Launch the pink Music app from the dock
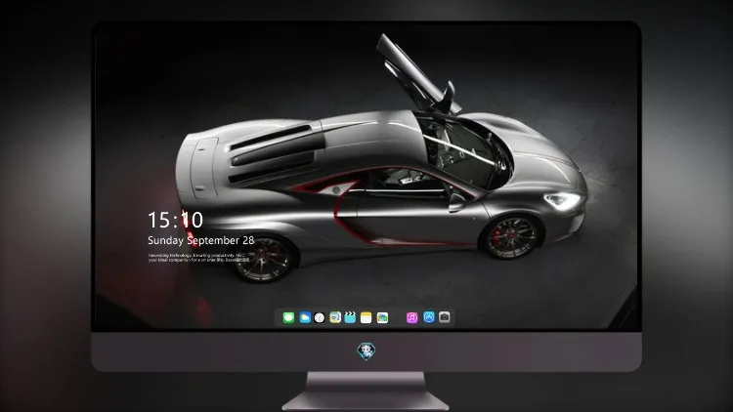733x412 pixels. [x=411, y=317]
